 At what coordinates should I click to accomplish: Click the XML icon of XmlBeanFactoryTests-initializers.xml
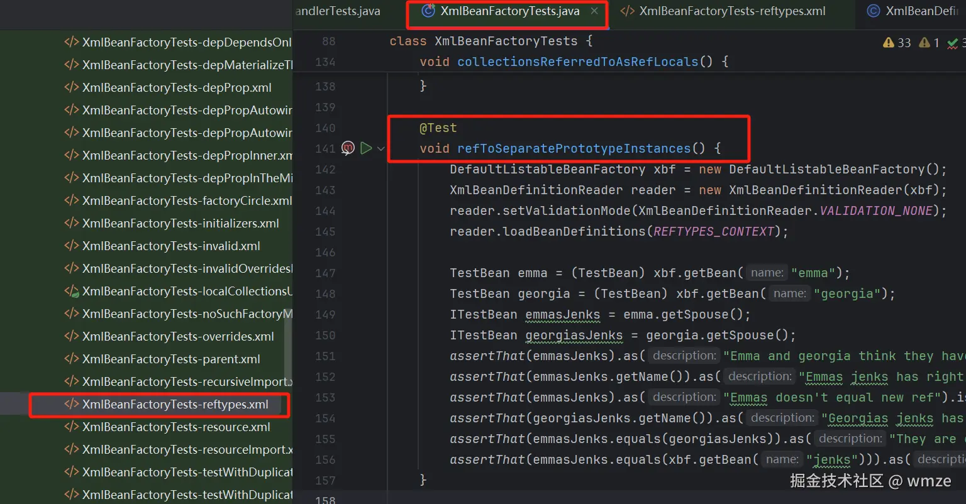point(72,223)
